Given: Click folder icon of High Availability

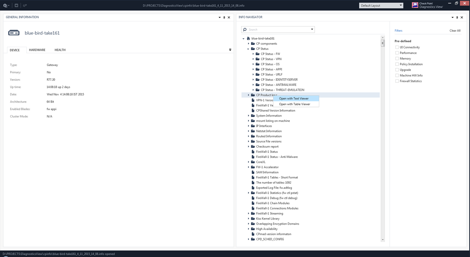Looking at the screenshot, I should click(x=253, y=229).
